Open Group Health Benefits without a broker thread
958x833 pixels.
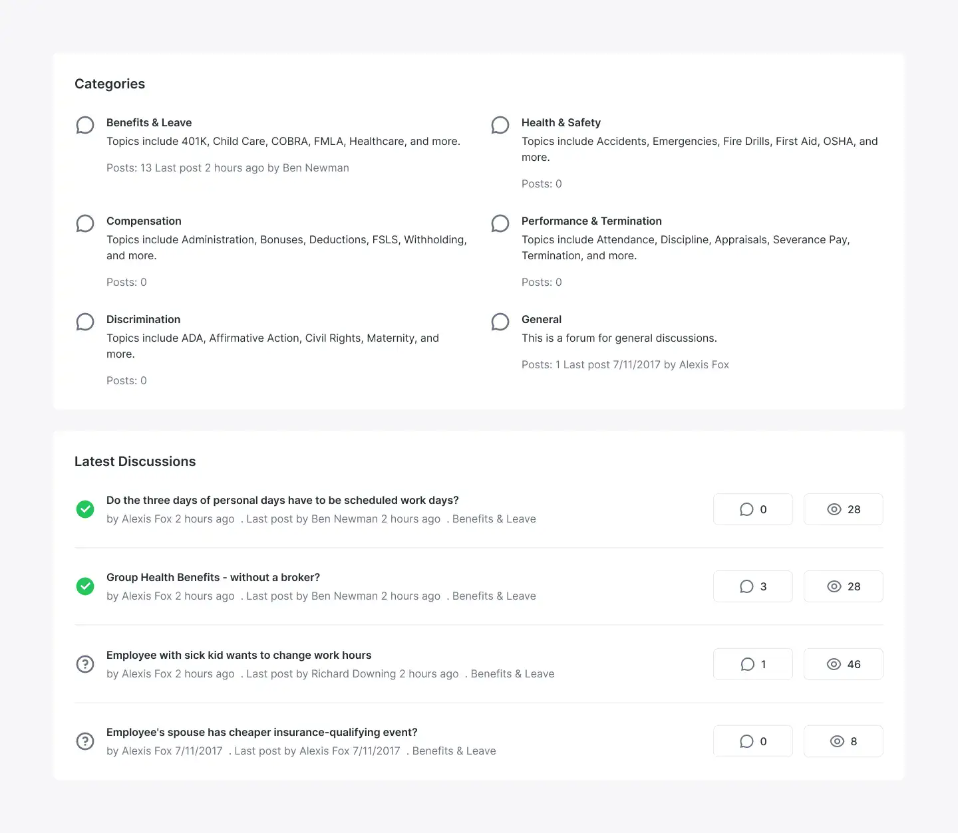pos(213,577)
